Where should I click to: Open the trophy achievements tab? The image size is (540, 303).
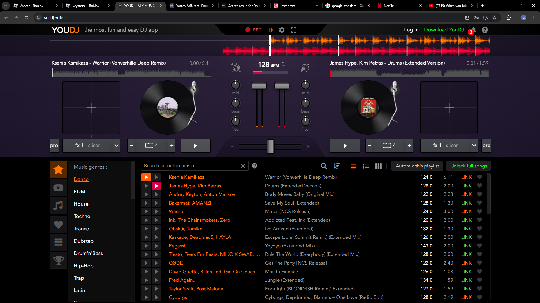point(58,260)
